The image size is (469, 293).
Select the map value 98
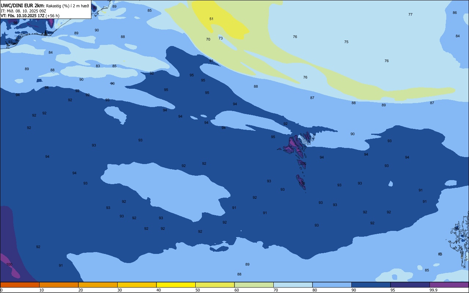[15, 23]
